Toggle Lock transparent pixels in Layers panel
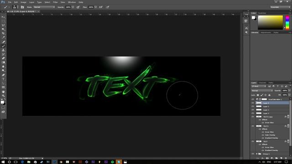This screenshot has width=292, height=164. 258,95
